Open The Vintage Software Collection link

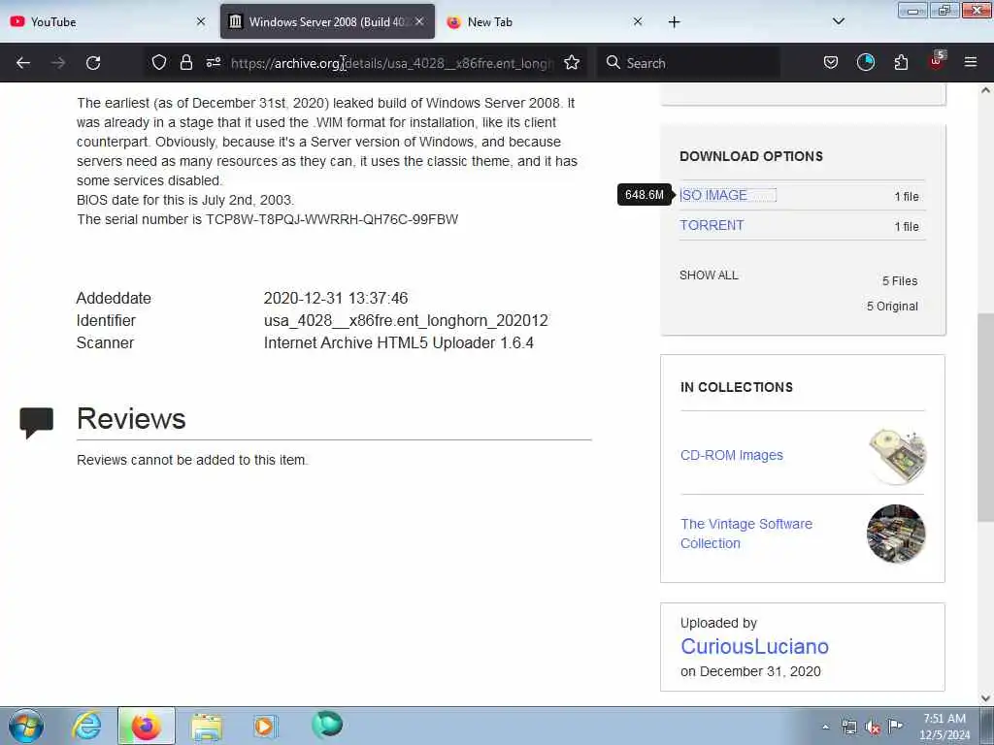coord(746,534)
